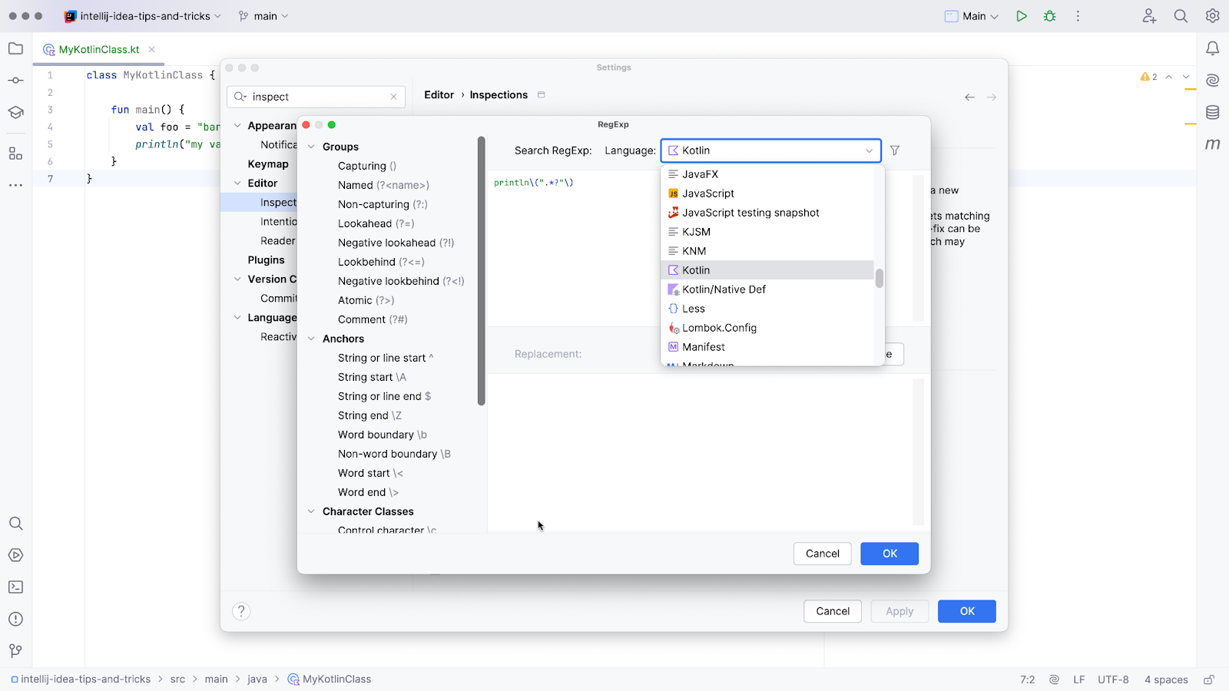
Task: Open the Maven tool window icon
Action: pyautogui.click(x=1213, y=144)
